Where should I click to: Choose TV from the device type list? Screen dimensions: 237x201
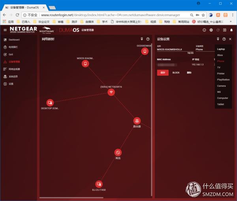point(219,67)
